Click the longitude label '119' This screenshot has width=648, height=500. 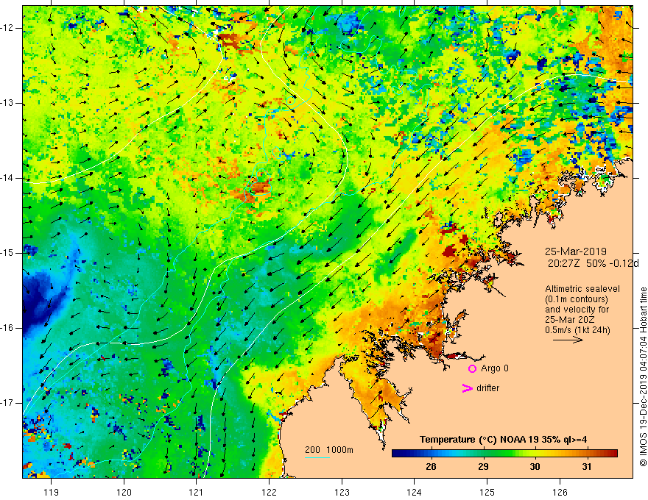[52, 492]
